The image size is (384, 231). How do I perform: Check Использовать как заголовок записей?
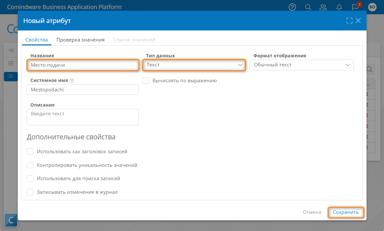[x=30, y=152]
